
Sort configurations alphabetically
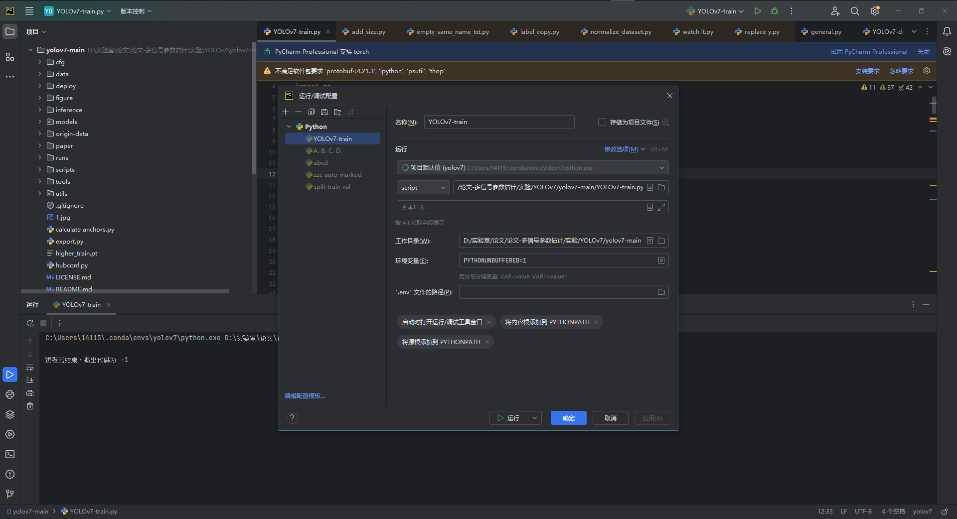coord(351,112)
